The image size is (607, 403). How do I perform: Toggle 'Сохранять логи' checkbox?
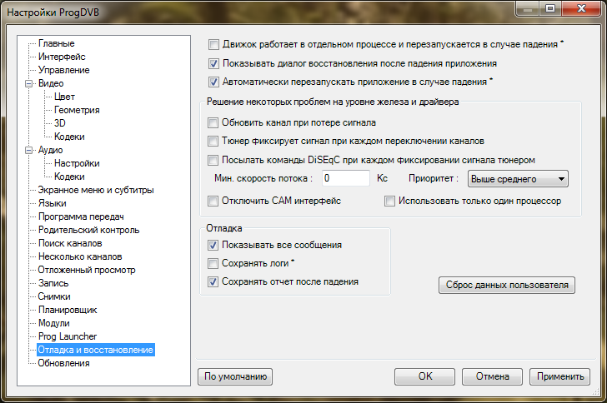click(214, 263)
